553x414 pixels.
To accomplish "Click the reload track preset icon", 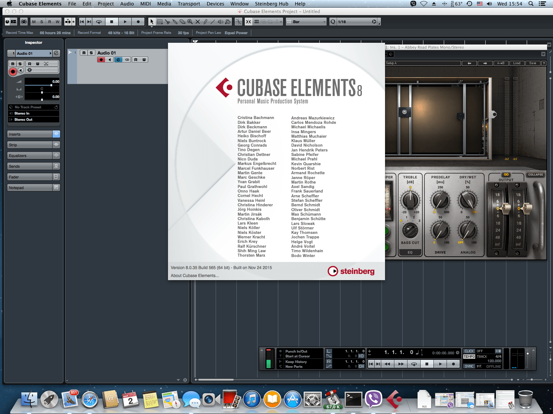I will [56, 107].
